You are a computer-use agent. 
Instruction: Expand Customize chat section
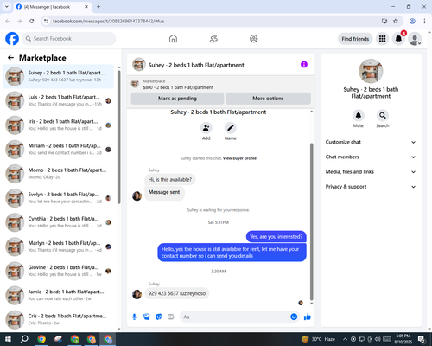coord(371,142)
